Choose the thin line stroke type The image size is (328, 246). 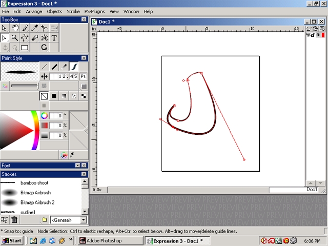[x=44, y=67]
